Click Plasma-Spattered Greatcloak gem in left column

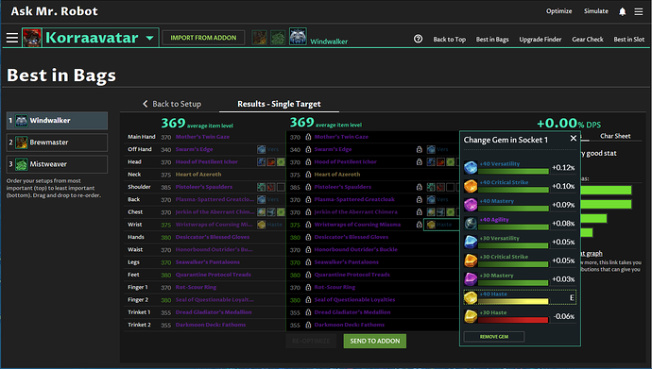coord(261,200)
